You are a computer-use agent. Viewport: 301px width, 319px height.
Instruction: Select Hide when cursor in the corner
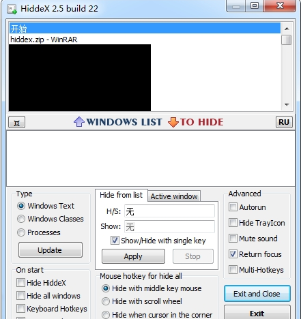point(157,315)
